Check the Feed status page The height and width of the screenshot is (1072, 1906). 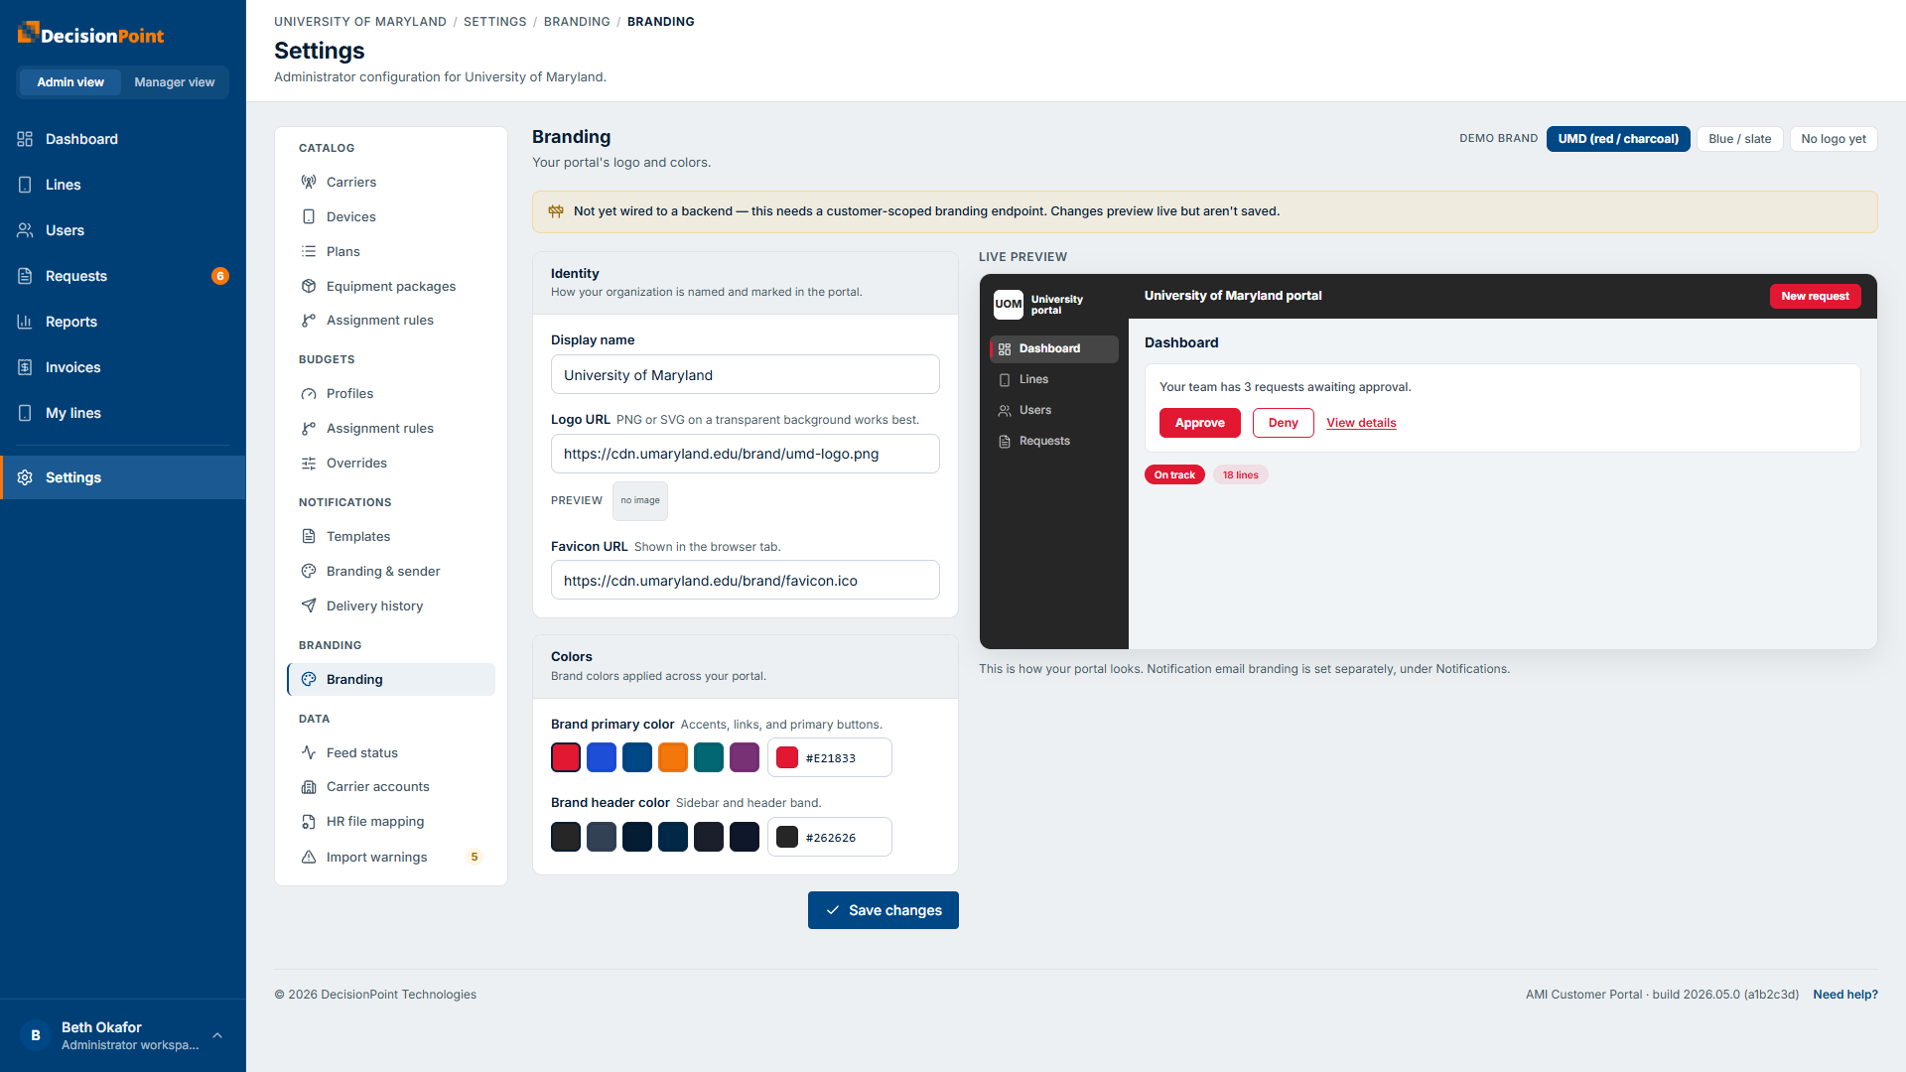pos(391,752)
